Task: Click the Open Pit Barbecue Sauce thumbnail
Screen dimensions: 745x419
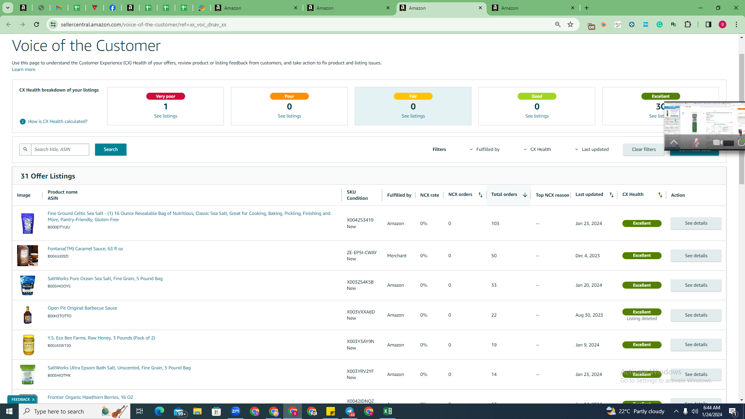Action: 28,315
